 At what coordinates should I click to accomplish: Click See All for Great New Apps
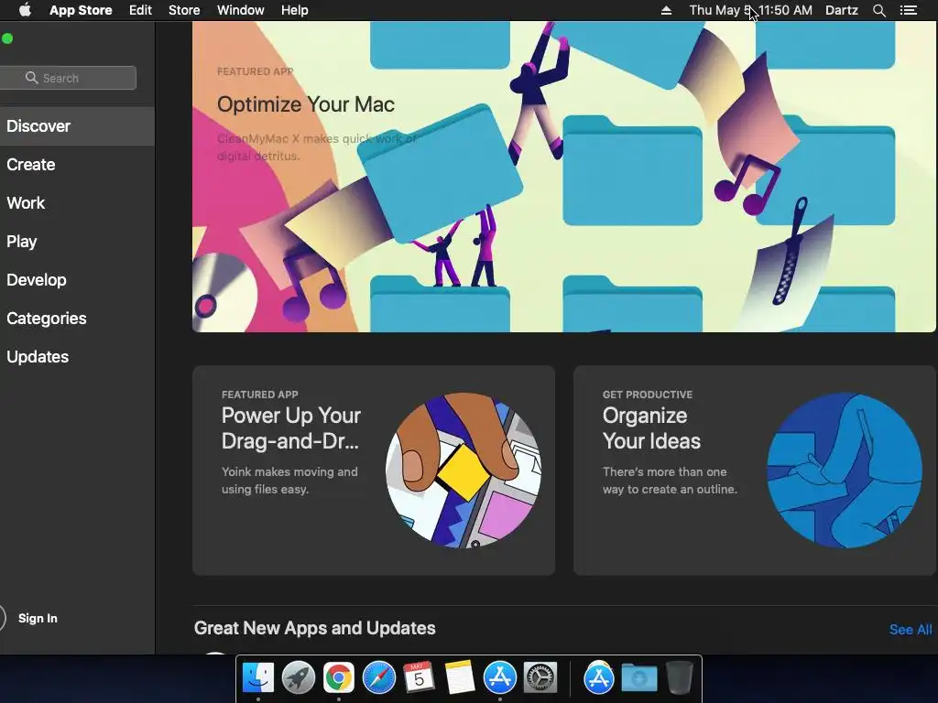[x=911, y=630]
